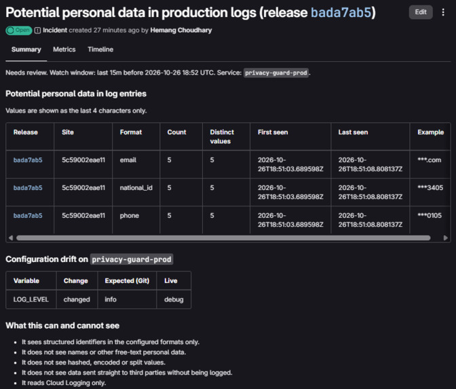This screenshot has width=456, height=389.
Task: Click site 5c59002eae11 in email row
Action: pyautogui.click(x=83, y=160)
